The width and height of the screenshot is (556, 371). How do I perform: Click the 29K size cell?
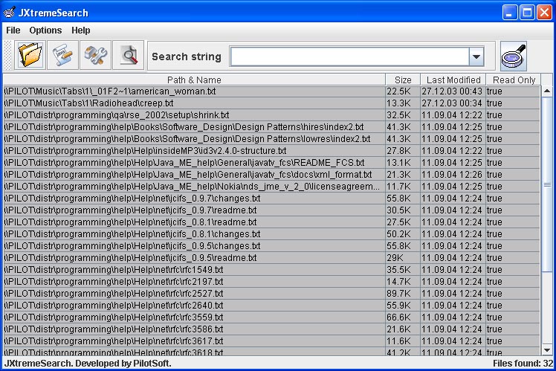coord(403,258)
